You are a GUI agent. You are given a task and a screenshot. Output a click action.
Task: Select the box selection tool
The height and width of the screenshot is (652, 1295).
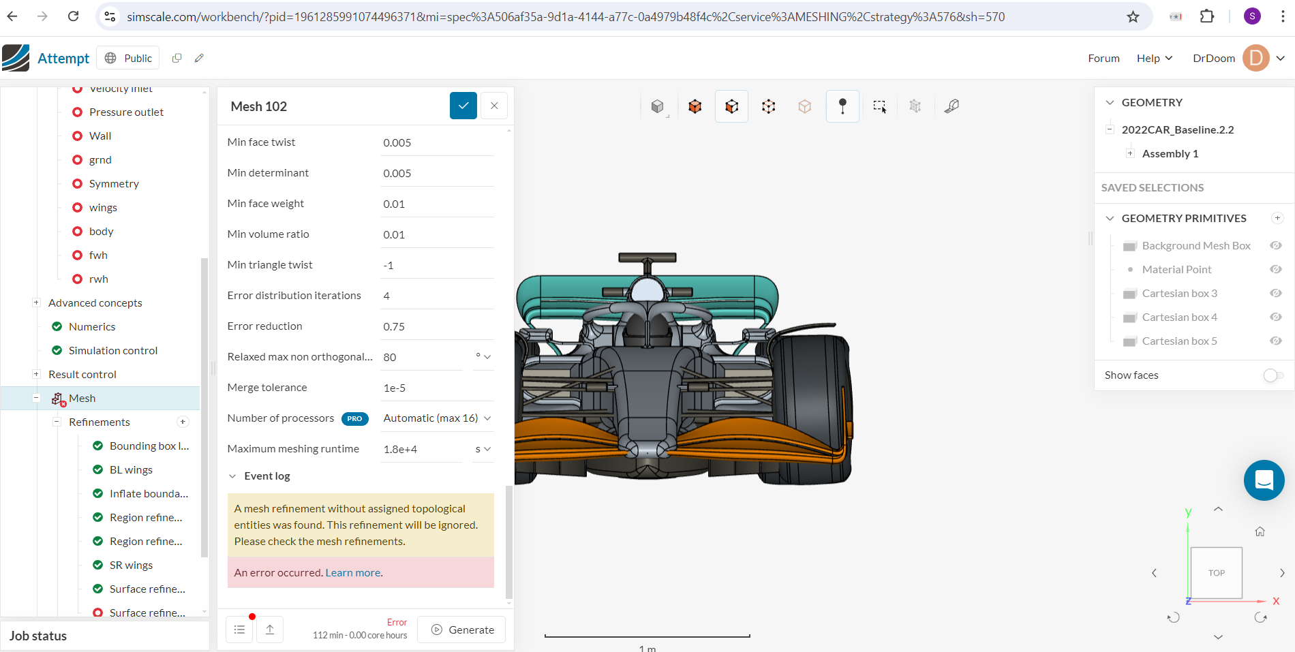point(879,106)
